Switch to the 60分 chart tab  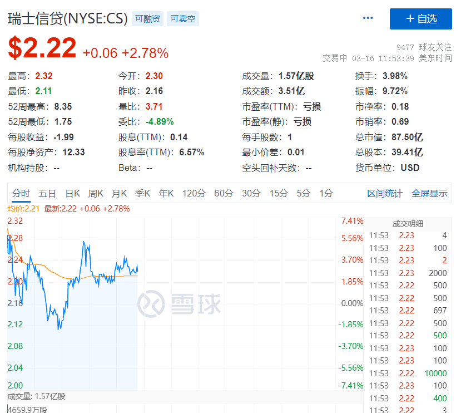[224, 193]
